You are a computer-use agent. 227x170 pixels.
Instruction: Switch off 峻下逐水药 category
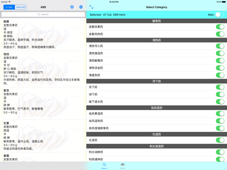click(x=220, y=101)
